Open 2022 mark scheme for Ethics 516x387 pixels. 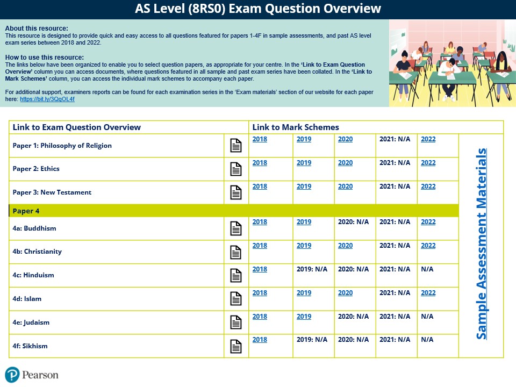428,163
